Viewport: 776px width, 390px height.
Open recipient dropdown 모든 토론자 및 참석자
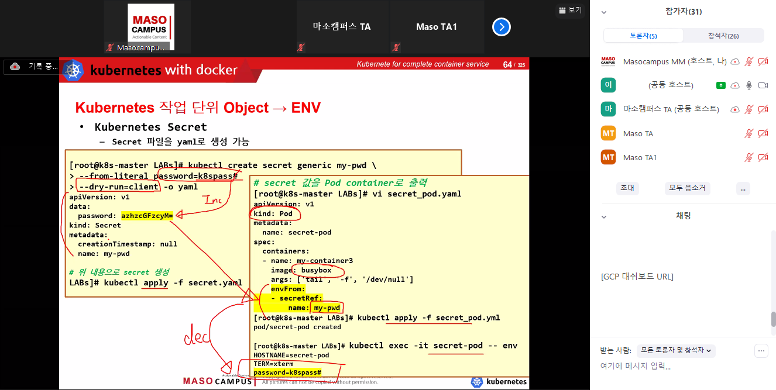pyautogui.click(x=676, y=351)
